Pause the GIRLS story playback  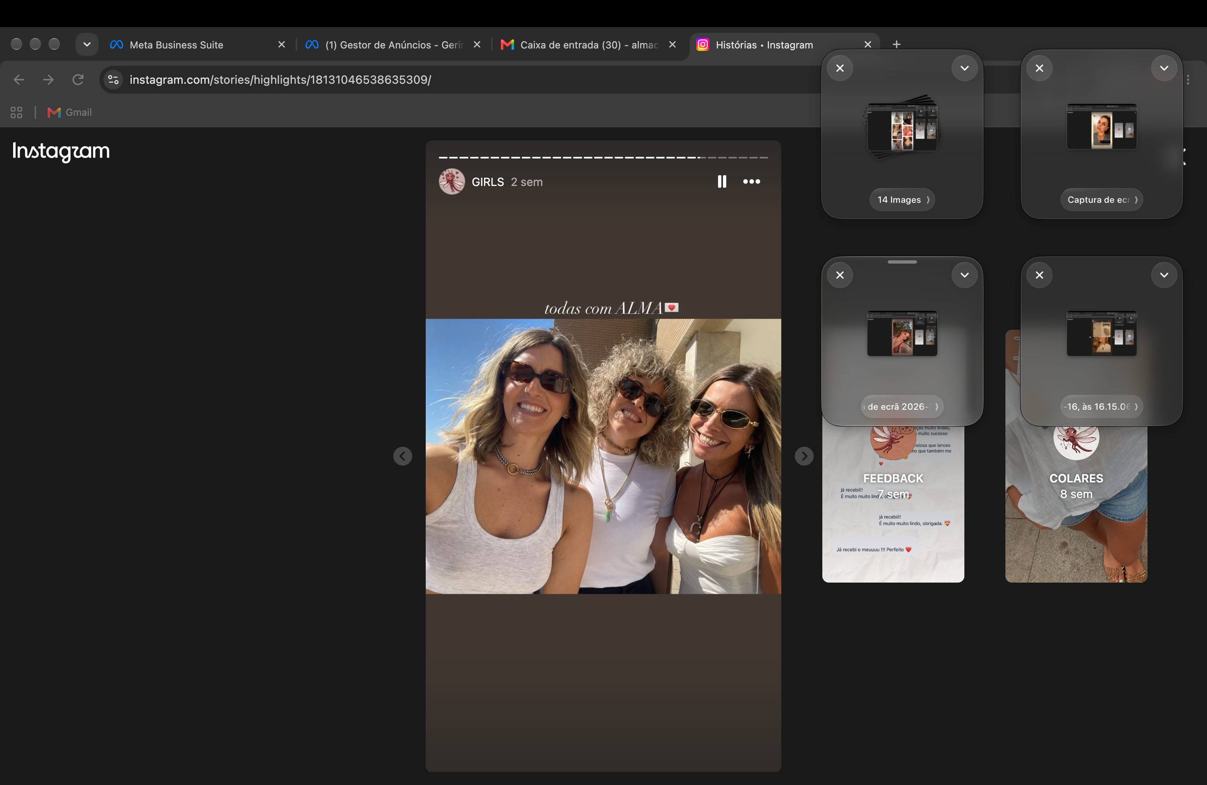[722, 181]
